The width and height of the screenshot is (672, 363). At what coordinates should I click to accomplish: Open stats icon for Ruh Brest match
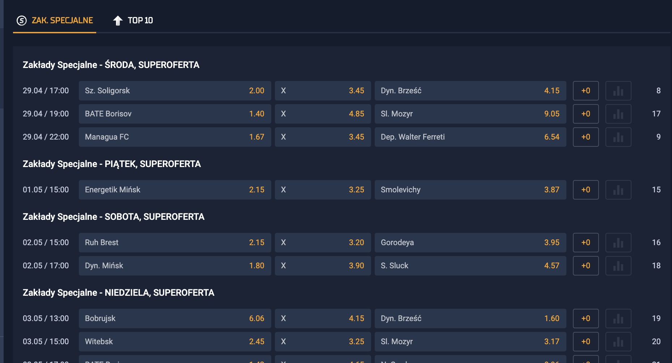tap(618, 243)
